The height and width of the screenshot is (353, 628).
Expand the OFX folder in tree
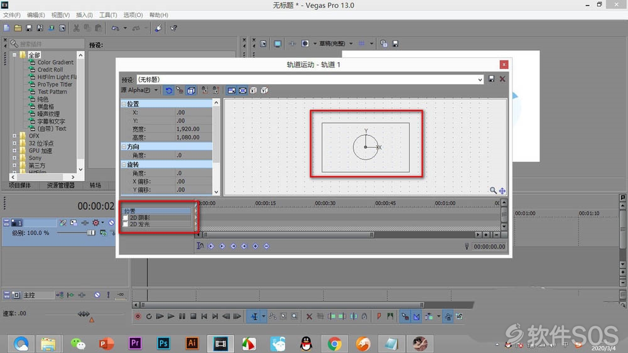[x=14, y=136]
